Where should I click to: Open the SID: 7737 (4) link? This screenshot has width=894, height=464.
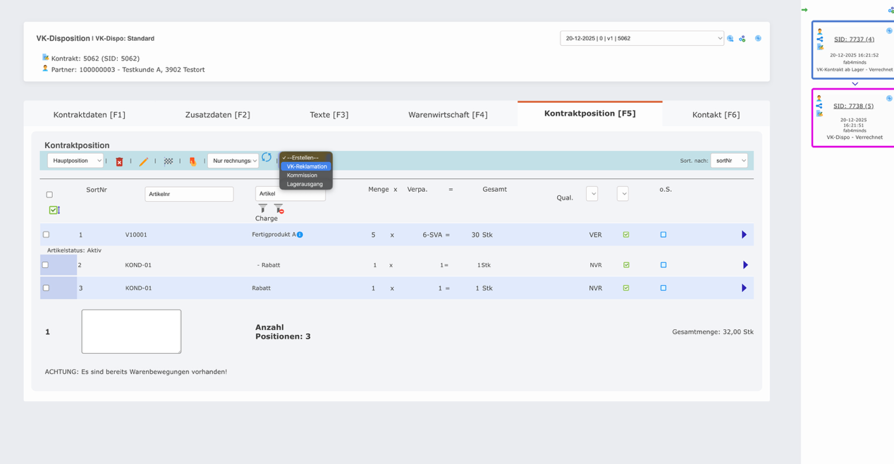pyautogui.click(x=854, y=39)
